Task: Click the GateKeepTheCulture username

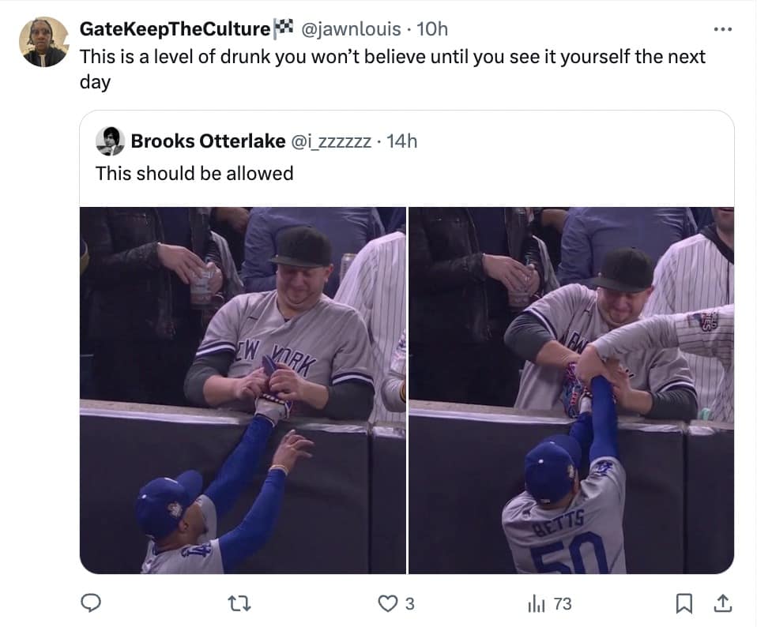Action: coord(174,28)
